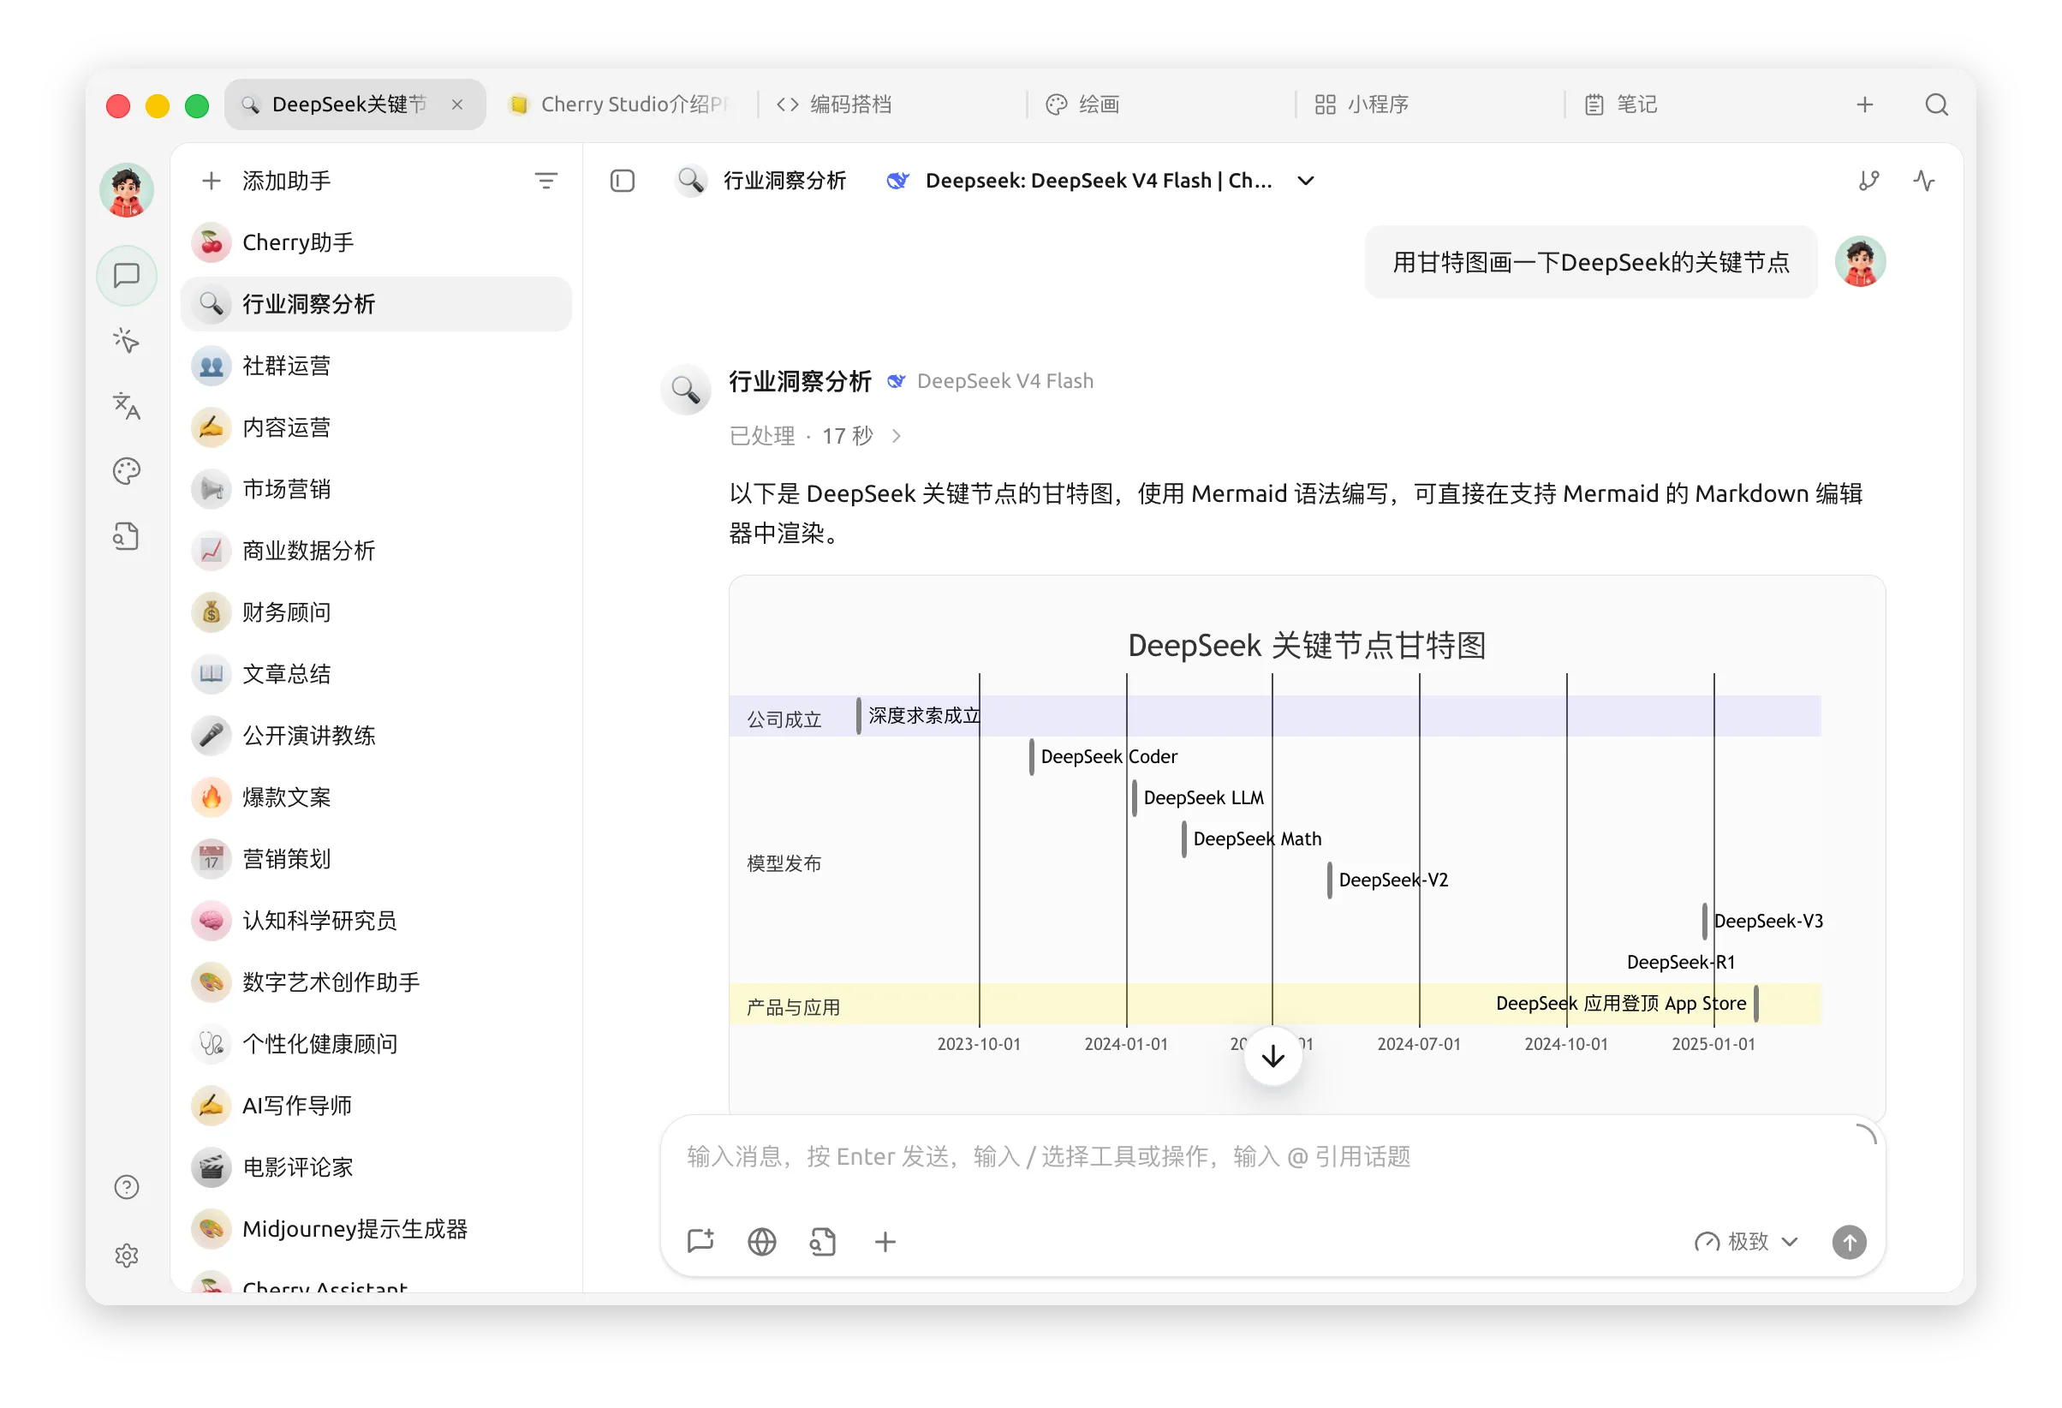
Task: Open the painting palette icon in sidebar
Action: 127,471
